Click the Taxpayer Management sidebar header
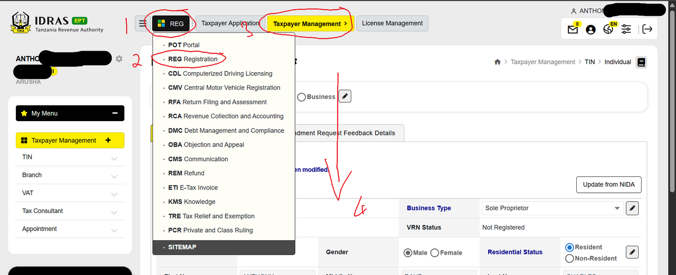676x275 pixels. [70, 140]
